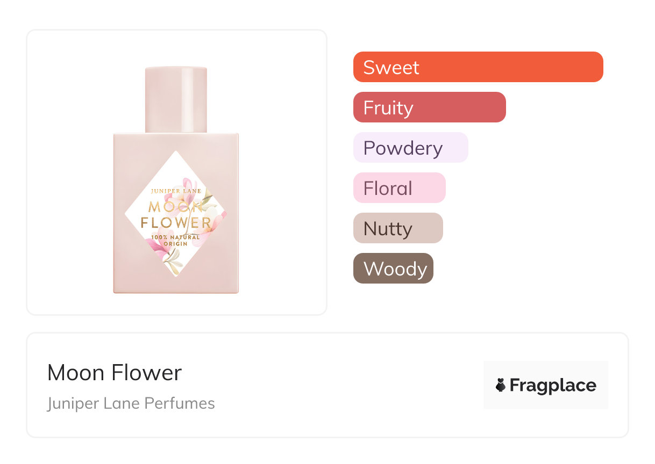The image size is (655, 464).
Task: Pick the Floral accord bar
Action: 399,188
